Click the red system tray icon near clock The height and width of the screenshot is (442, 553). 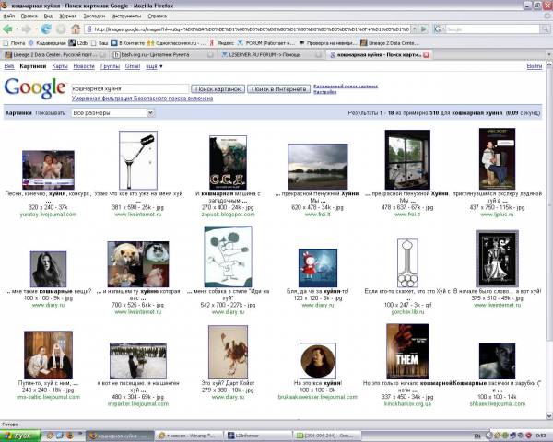pos(529,436)
